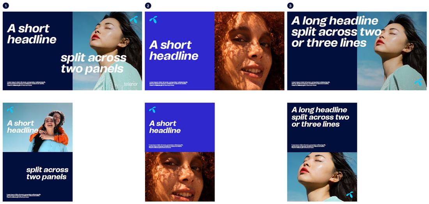Click the white telenor wordmark text
This screenshot has width=429, height=204.
131,84
